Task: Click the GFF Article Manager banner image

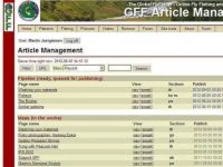Action: (131, 11)
